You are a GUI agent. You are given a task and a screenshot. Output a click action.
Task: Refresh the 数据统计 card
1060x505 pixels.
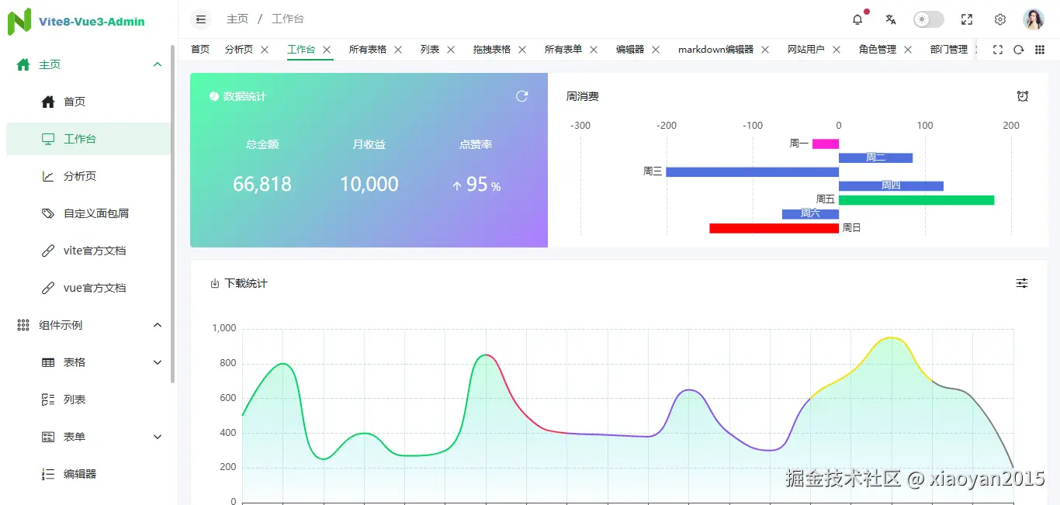522,96
